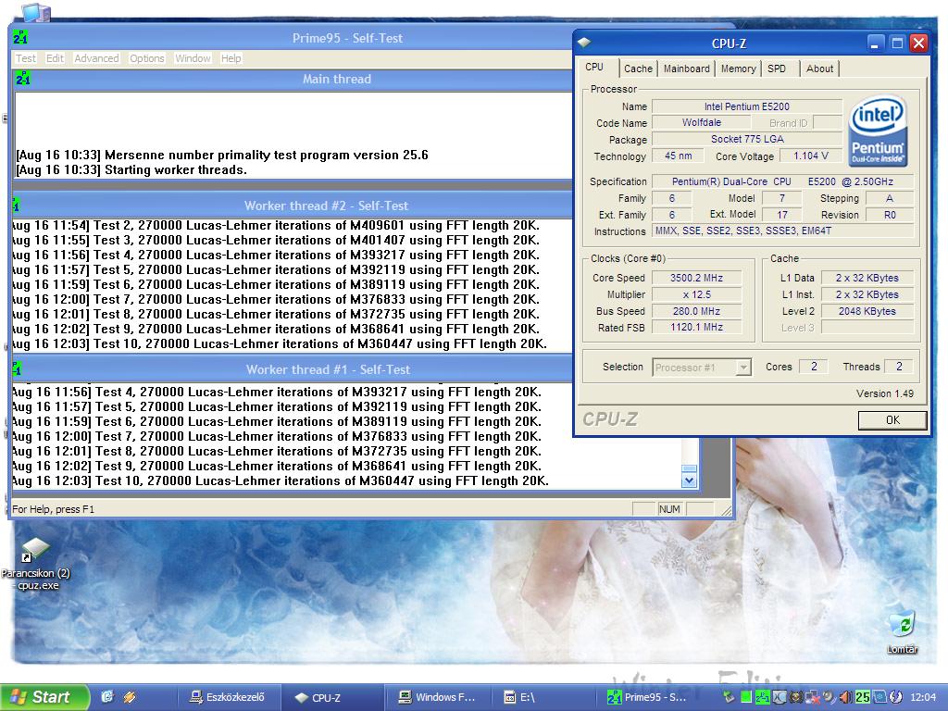Screen dimensions: 948x711
Task: Switch to the CPU tab in CPU-Z
Action: click(594, 67)
